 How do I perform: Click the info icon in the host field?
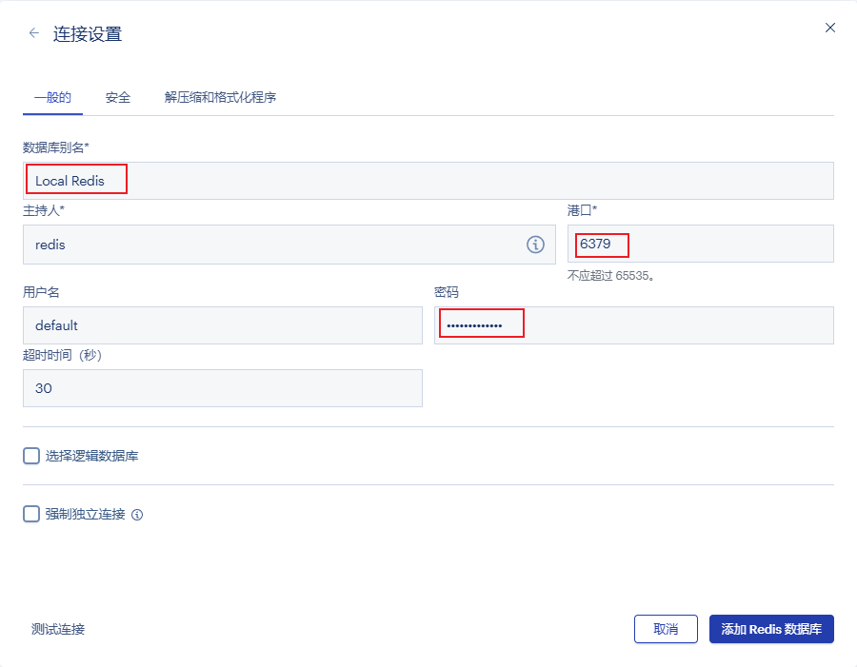(x=535, y=245)
